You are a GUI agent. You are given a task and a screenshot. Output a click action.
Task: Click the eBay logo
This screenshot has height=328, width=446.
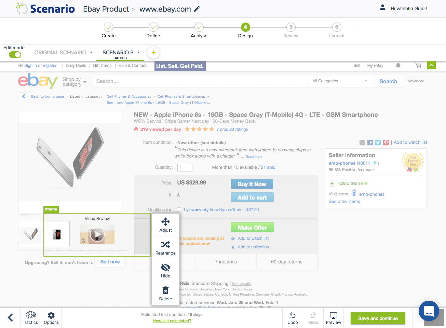[38, 81]
